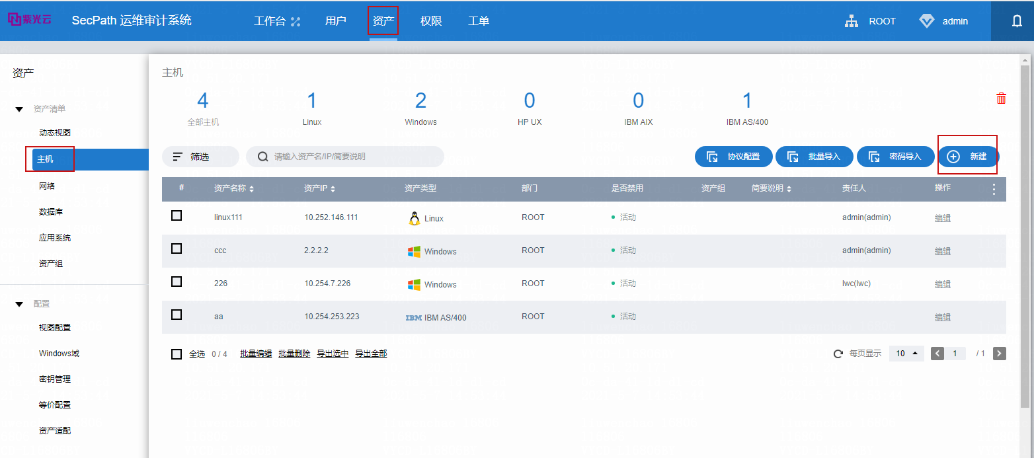The width and height of the screenshot is (1034, 458).
Task: Select 网络 in the sidebar
Action: coord(47,186)
